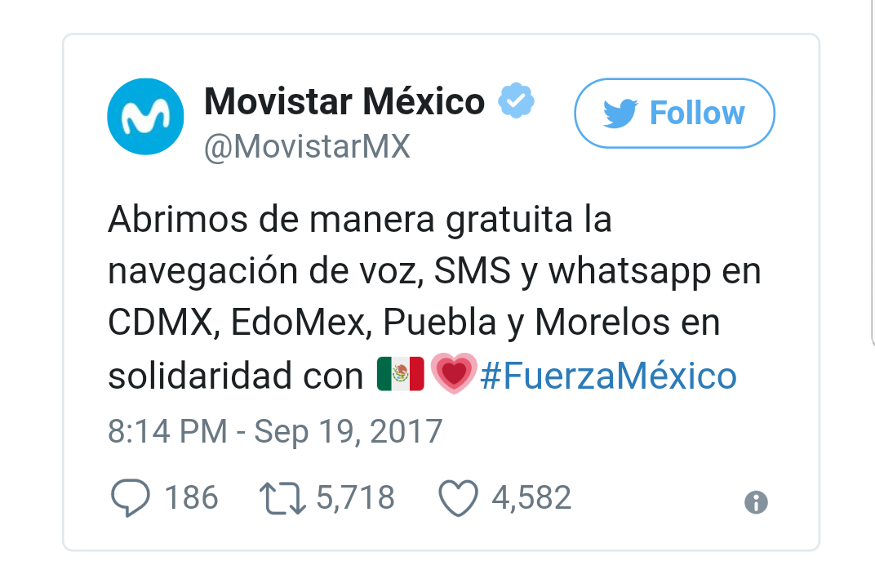
Task: Open the #FuerzaMéxico hashtag
Action: [x=608, y=375]
